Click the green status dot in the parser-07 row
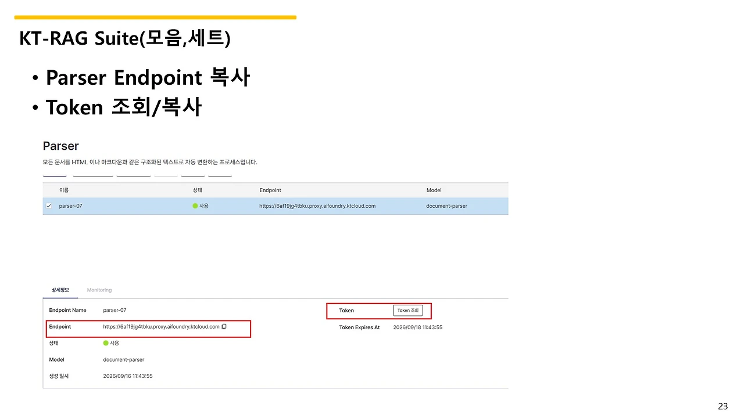The height and width of the screenshot is (418, 744). (195, 206)
